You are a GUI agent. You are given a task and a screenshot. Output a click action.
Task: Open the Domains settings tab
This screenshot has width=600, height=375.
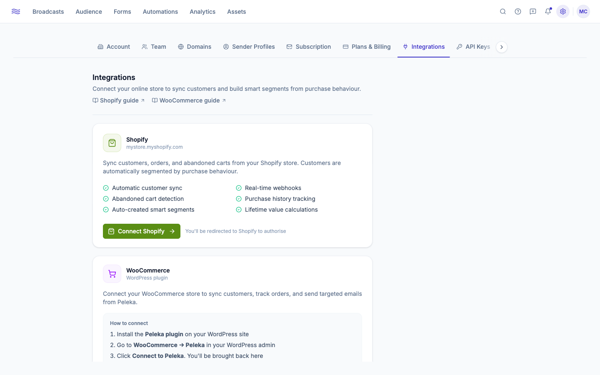[195, 47]
